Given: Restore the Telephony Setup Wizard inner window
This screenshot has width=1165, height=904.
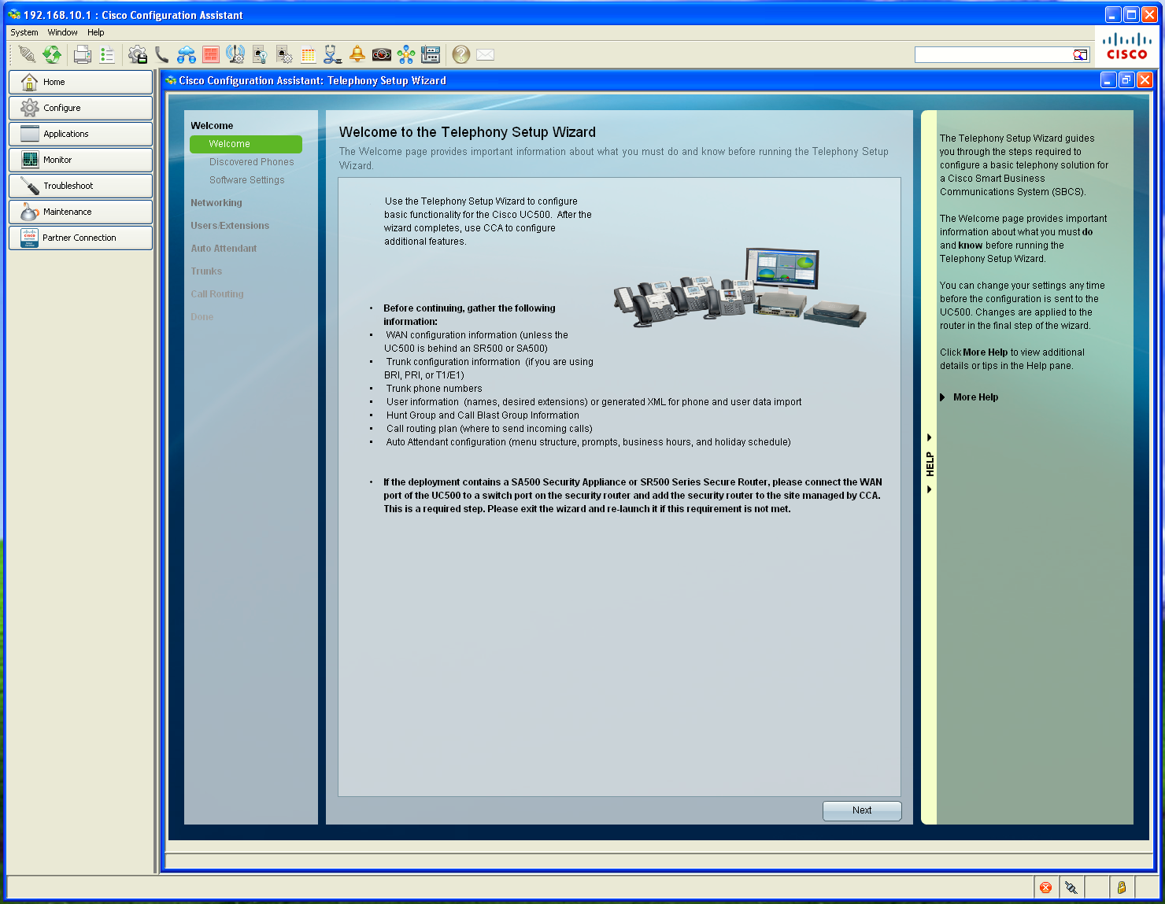Looking at the screenshot, I should coord(1126,80).
